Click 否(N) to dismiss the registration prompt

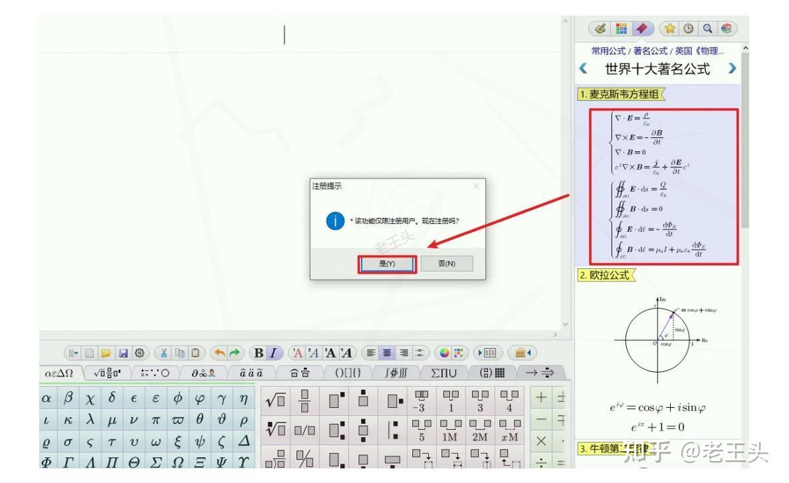447,263
